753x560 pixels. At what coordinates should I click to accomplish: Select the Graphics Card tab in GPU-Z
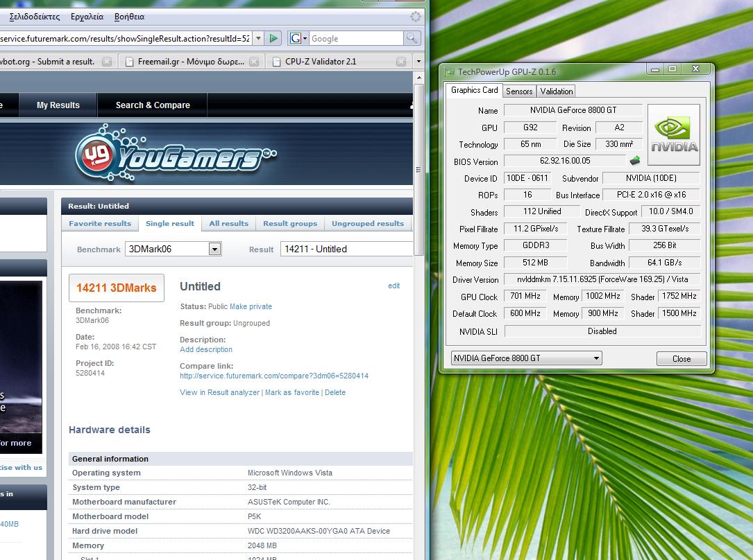tap(474, 90)
